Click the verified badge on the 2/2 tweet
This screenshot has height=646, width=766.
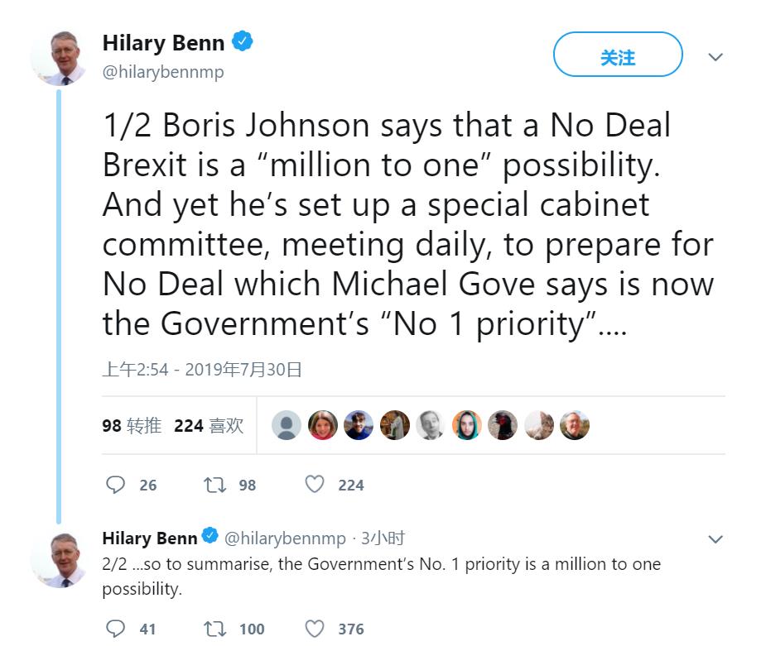point(210,538)
